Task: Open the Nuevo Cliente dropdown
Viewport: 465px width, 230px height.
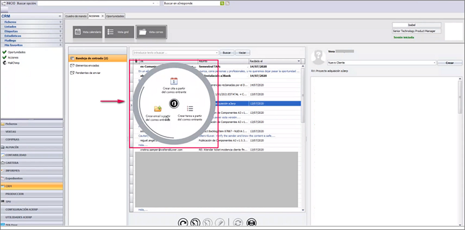Action: tap(434, 63)
